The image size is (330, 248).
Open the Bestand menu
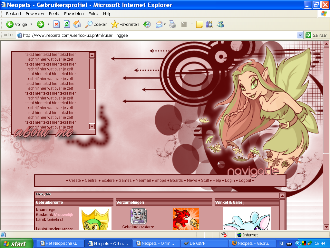pos(14,14)
